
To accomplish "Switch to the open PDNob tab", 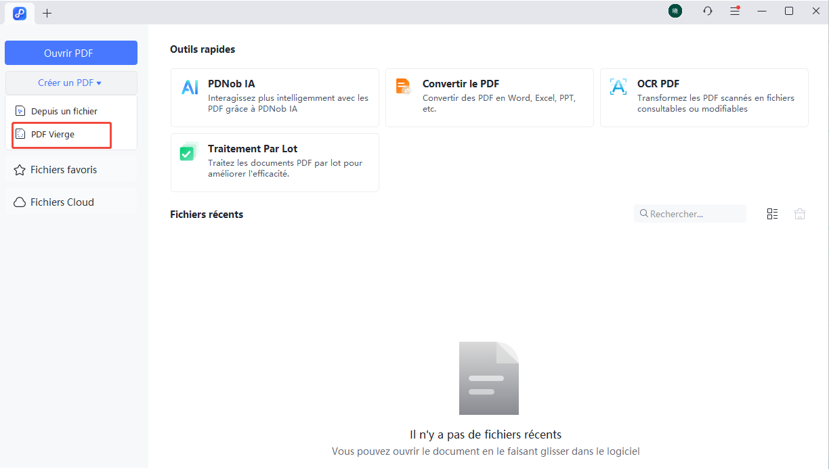I will click(19, 13).
